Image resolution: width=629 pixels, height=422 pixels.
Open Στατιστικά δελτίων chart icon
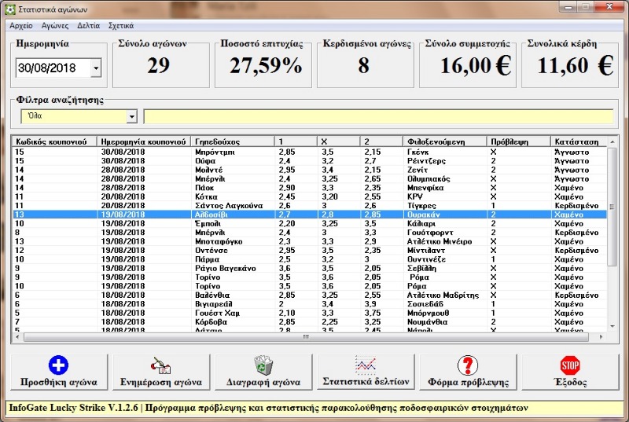(366, 364)
